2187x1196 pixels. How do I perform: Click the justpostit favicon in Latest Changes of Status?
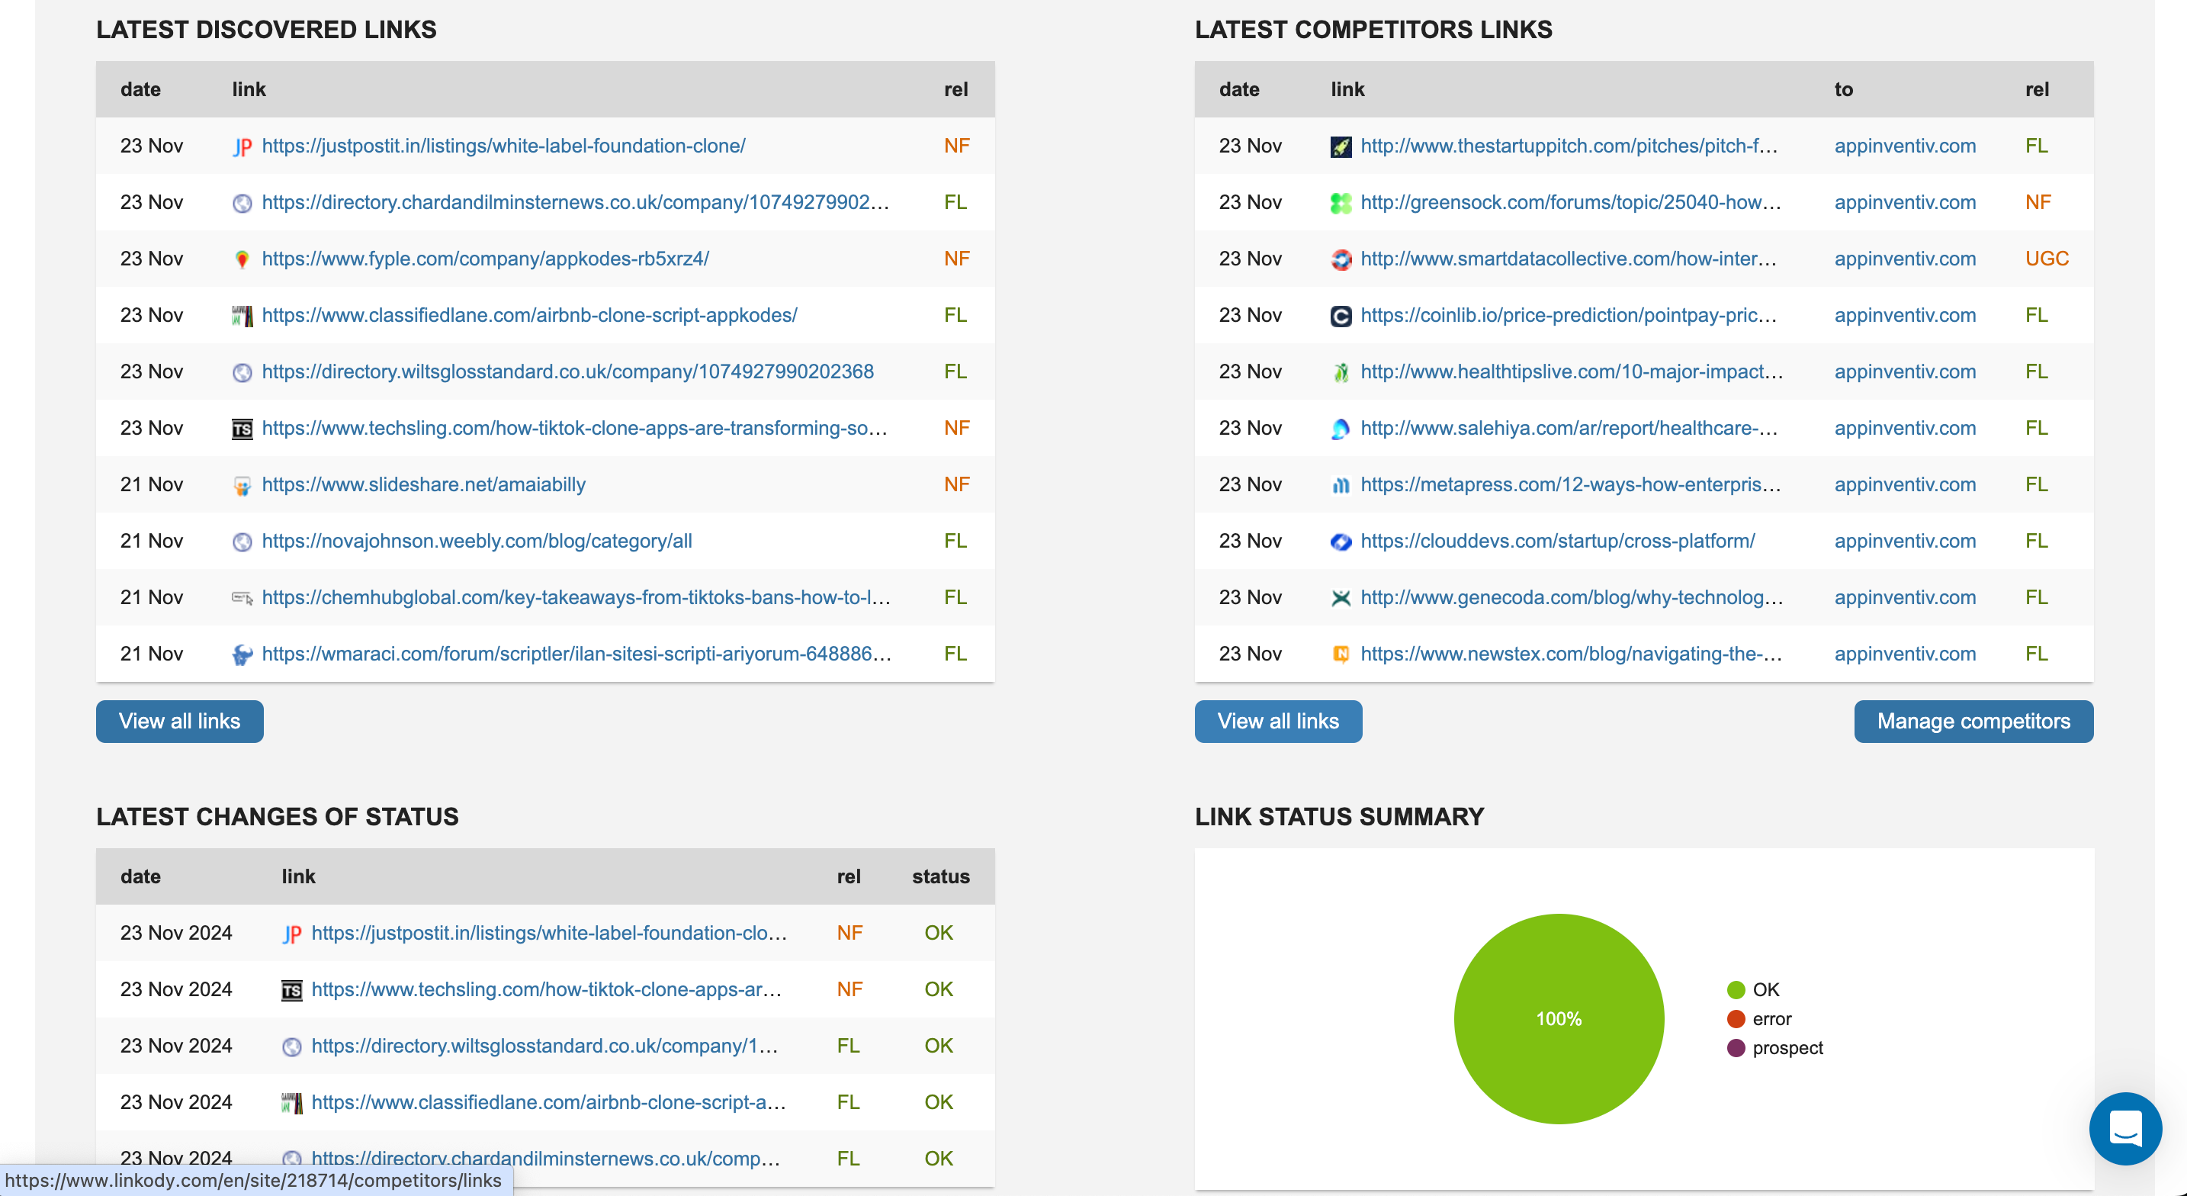(x=291, y=934)
